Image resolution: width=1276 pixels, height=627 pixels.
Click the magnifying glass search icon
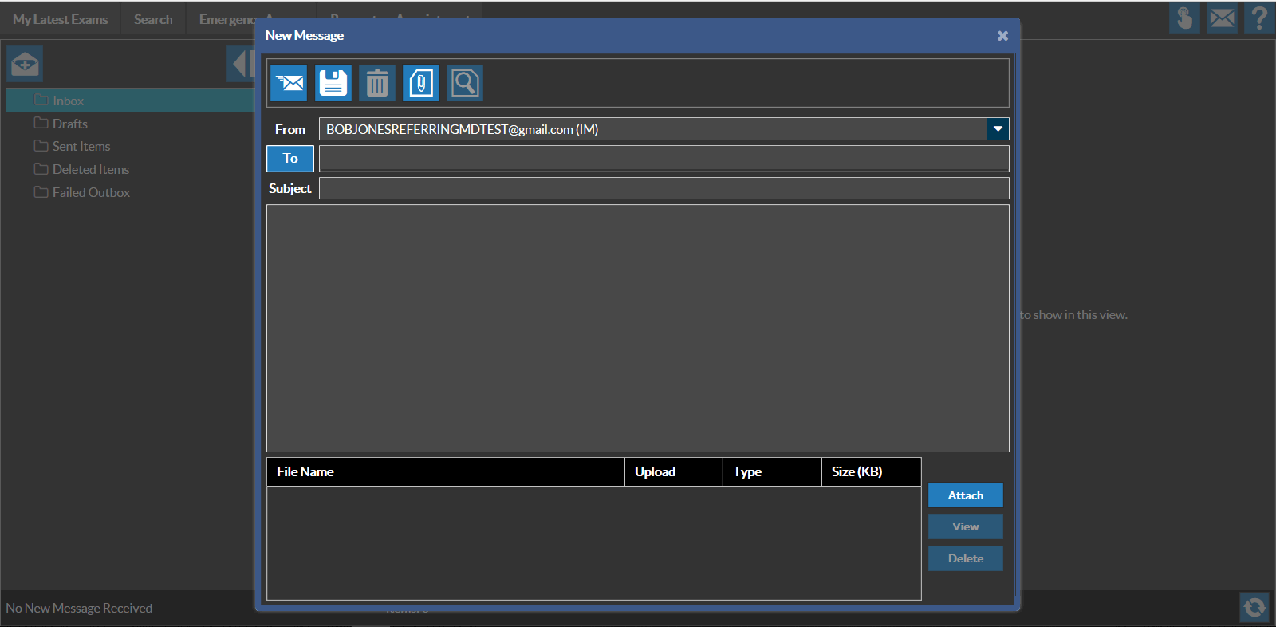[465, 83]
